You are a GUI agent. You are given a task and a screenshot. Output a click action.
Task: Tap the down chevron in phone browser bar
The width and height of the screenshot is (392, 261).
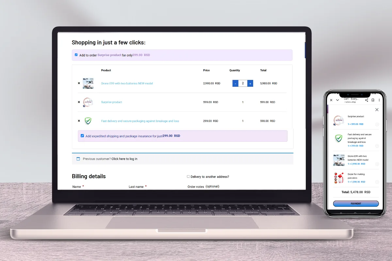(x=337, y=100)
